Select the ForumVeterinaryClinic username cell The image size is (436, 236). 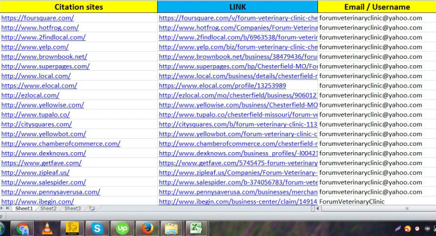click(x=377, y=201)
